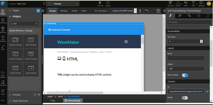Open the Testpage page selector dropdown
Image resolution: width=213 pixels, height=105 pixels.
click(x=63, y=4)
